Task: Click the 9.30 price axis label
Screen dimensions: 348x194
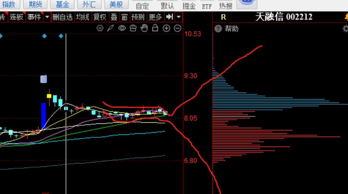Action: pyautogui.click(x=191, y=76)
